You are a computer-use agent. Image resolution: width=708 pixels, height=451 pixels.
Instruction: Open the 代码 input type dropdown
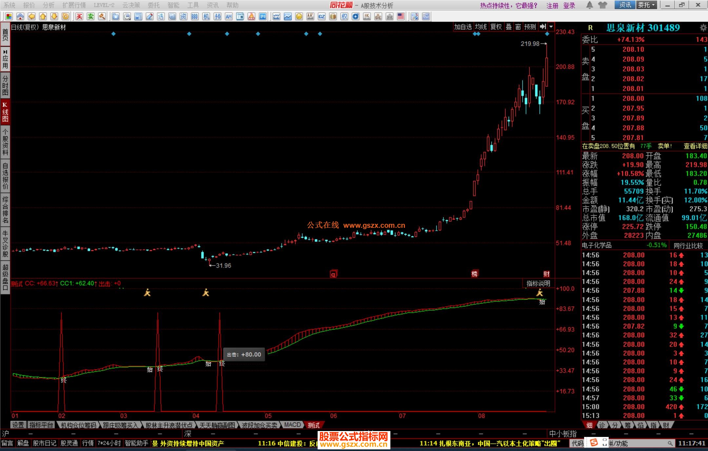578,443
